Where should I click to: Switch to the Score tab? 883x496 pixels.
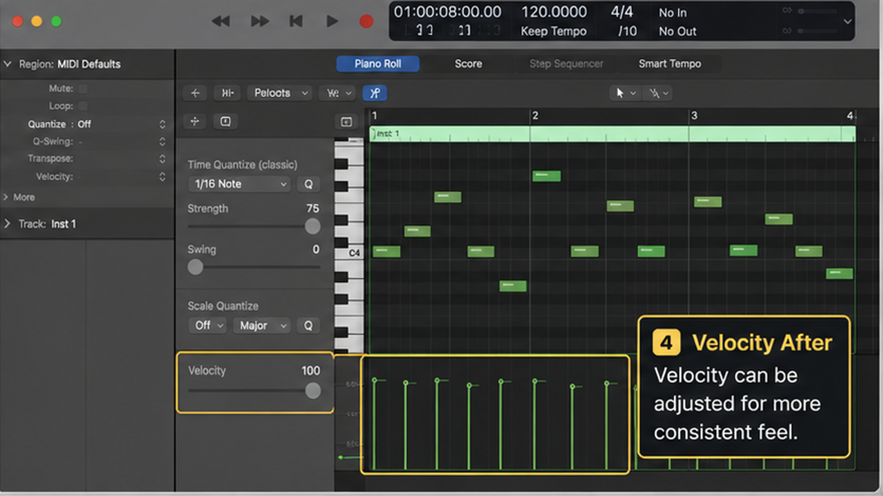468,63
